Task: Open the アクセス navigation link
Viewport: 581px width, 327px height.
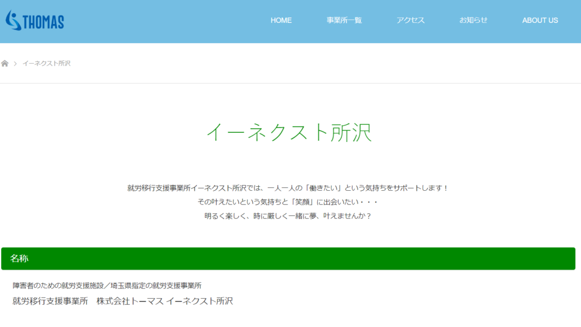Action: click(410, 20)
